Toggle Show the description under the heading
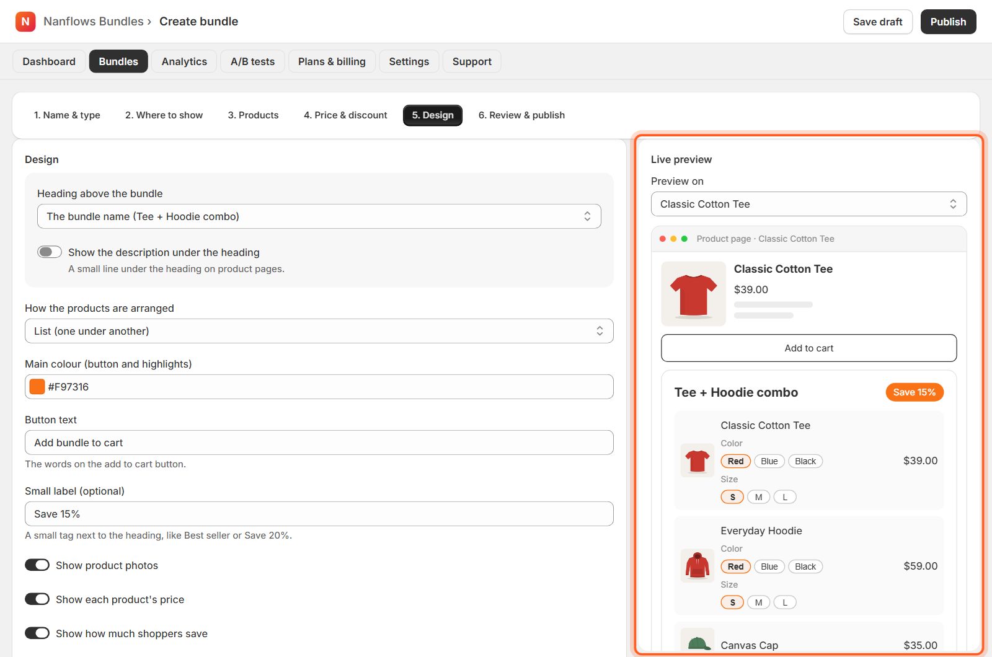This screenshot has height=657, width=992. pyautogui.click(x=50, y=252)
